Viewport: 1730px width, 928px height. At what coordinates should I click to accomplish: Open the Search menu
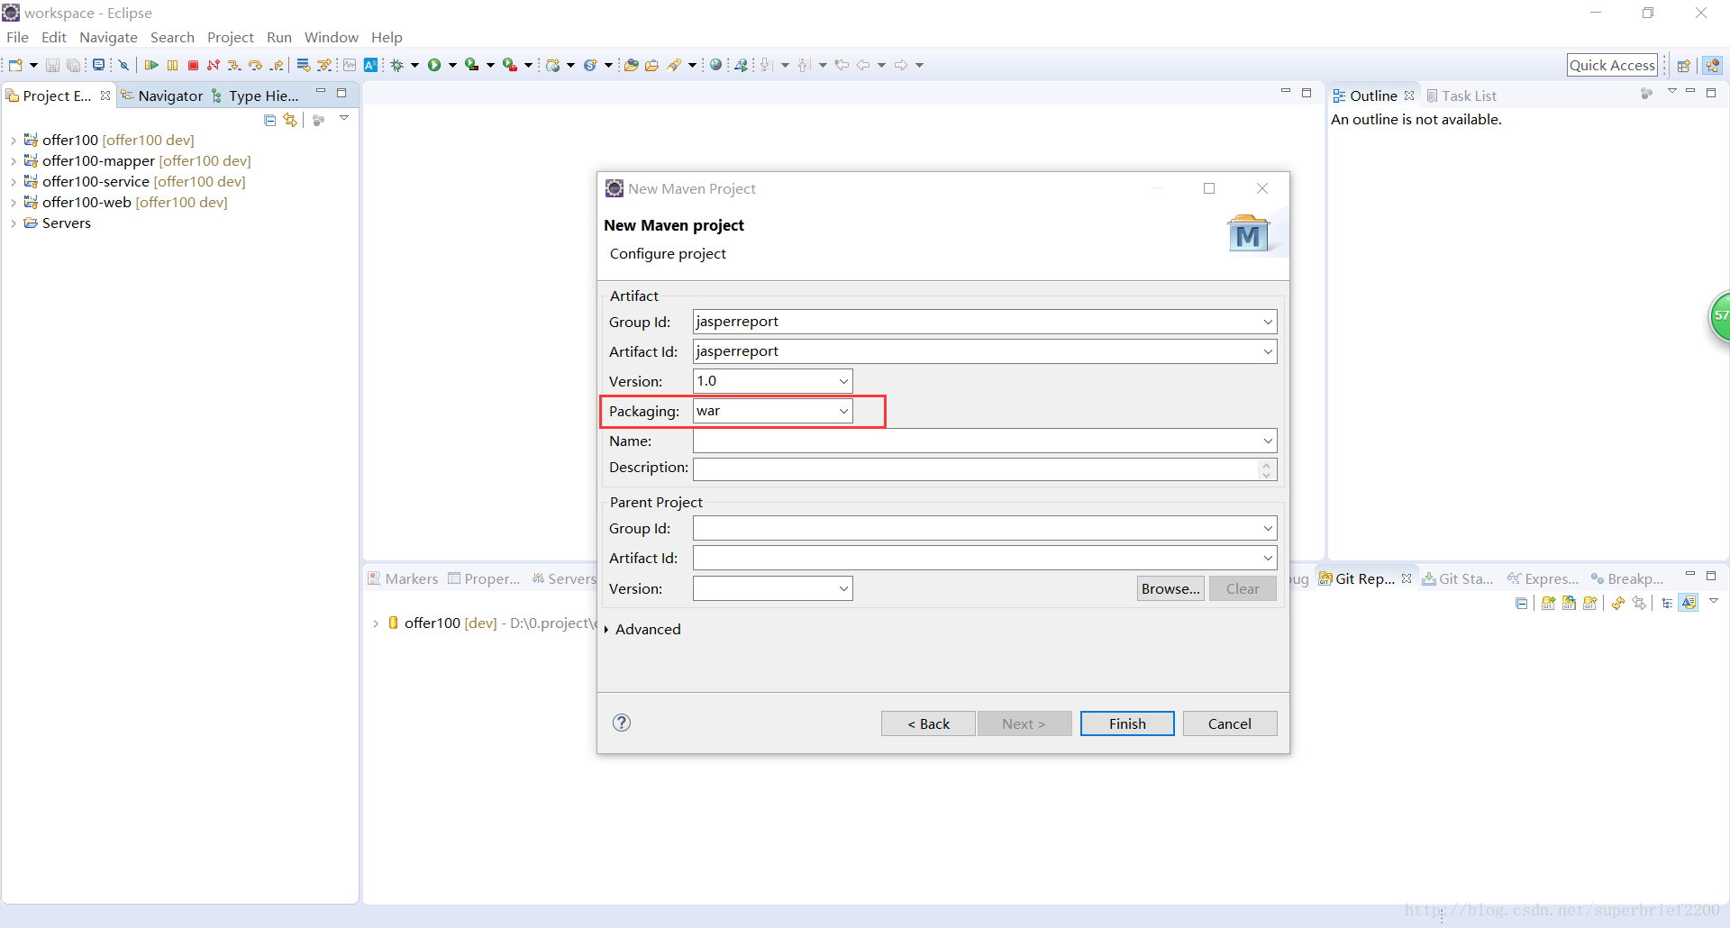(x=172, y=37)
